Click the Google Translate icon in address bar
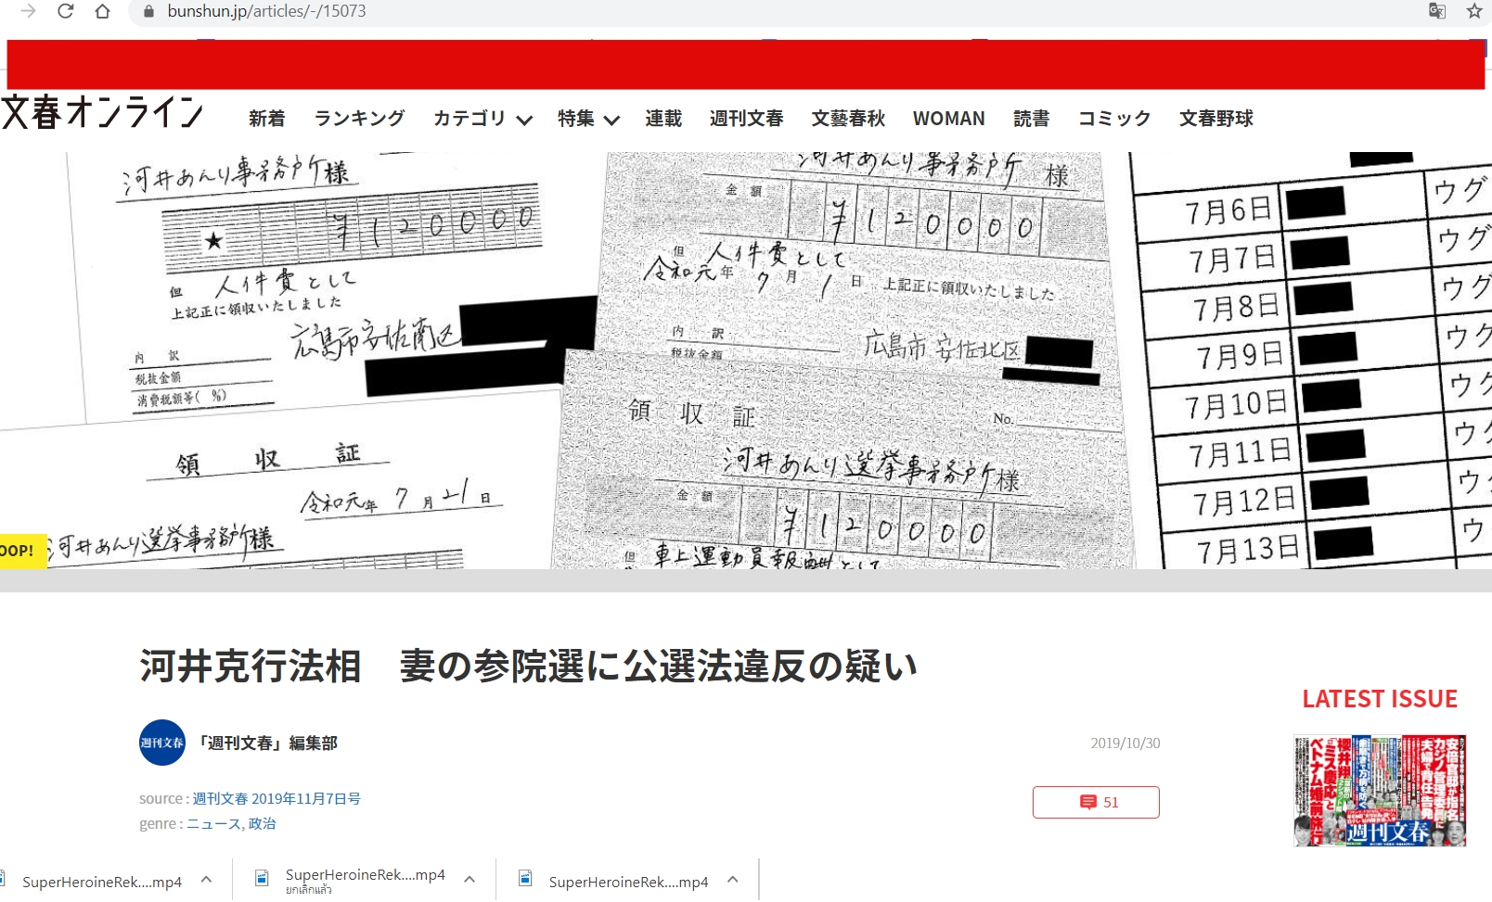Screen dimensions: 1492x902 point(1436,11)
